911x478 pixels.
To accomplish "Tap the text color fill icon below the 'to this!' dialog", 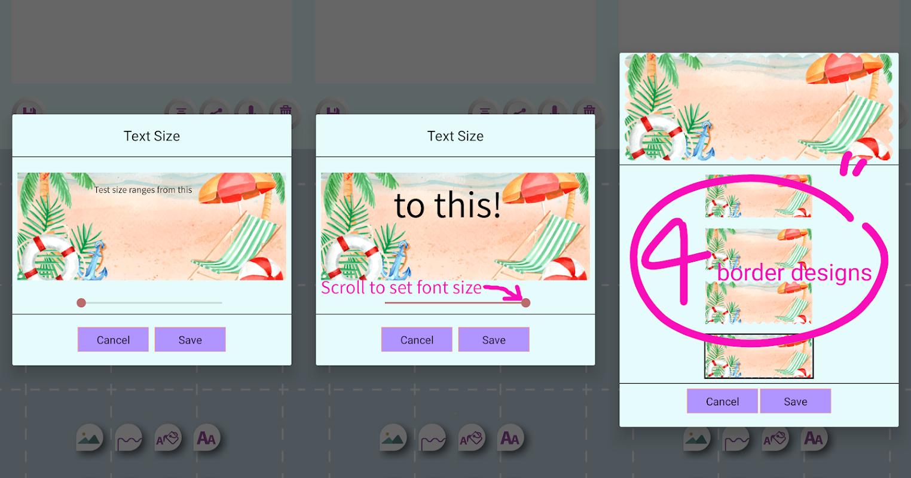I will (x=472, y=438).
